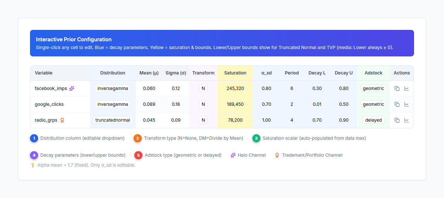Click the Actions column header
This screenshot has height=198, width=444.
point(402,73)
